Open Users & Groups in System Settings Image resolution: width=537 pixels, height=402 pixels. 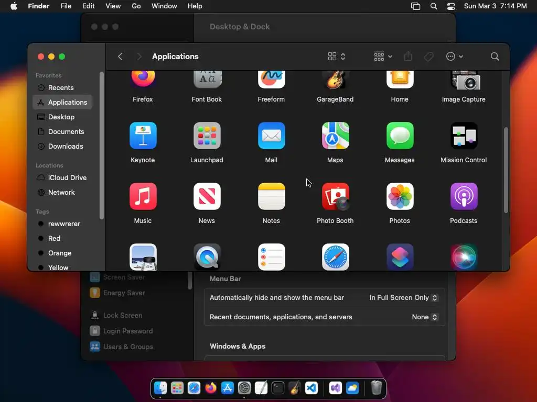tap(121, 347)
